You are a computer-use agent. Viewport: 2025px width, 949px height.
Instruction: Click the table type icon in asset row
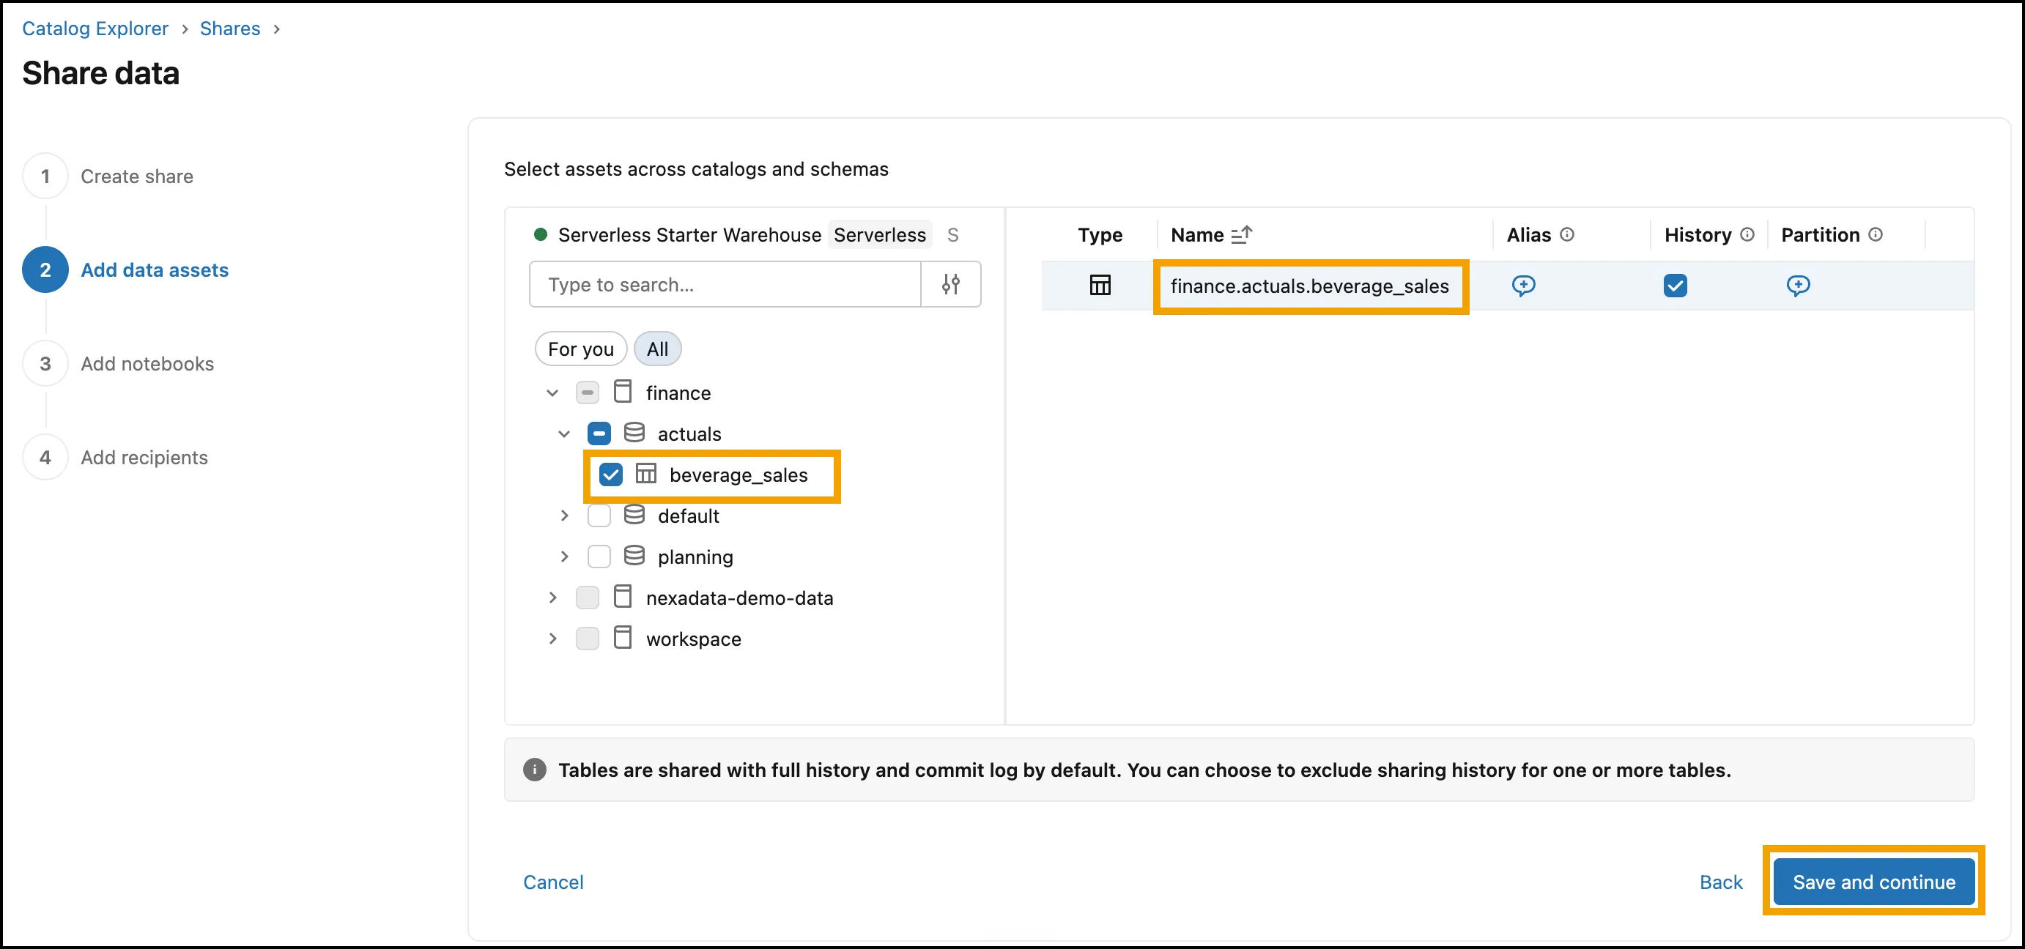[x=1100, y=285]
